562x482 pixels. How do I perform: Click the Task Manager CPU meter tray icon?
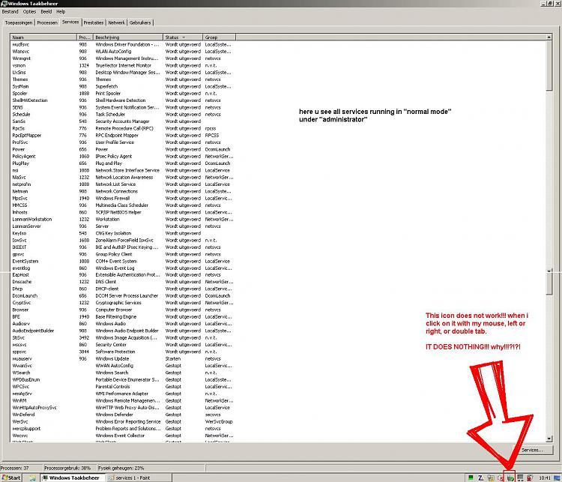(471, 478)
